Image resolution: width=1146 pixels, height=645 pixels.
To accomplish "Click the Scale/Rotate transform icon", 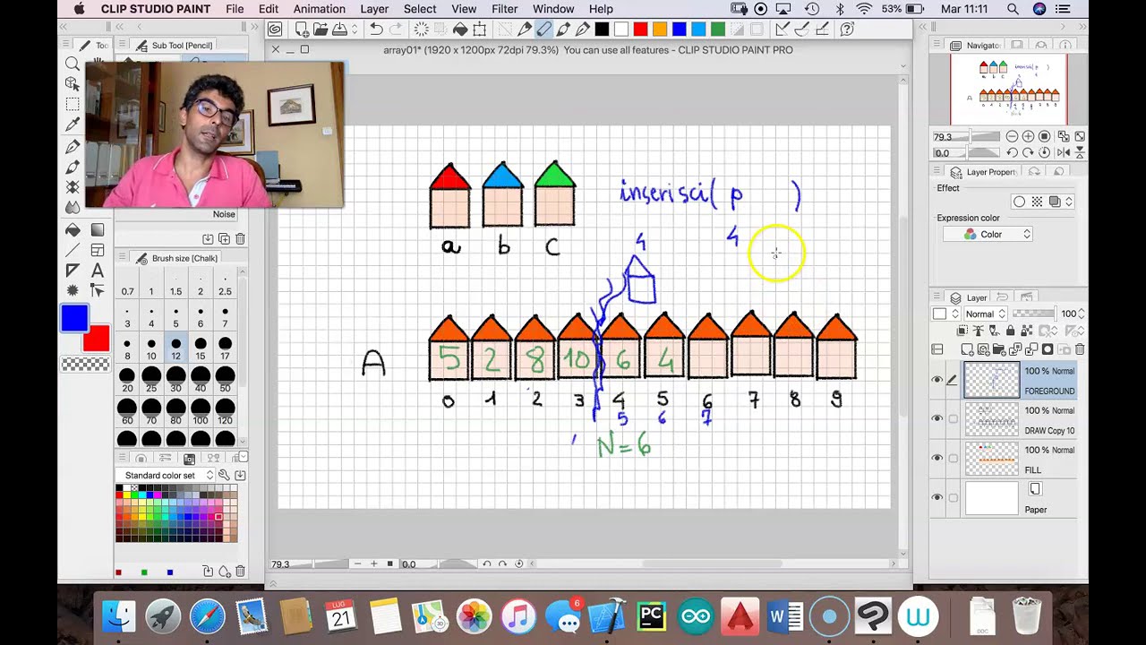I will [x=480, y=29].
